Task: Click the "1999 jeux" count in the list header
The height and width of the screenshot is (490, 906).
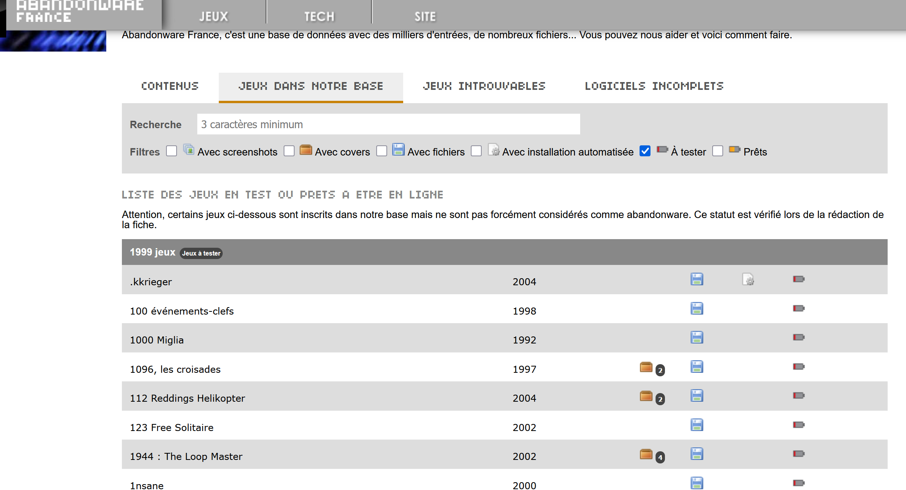Action: point(152,252)
